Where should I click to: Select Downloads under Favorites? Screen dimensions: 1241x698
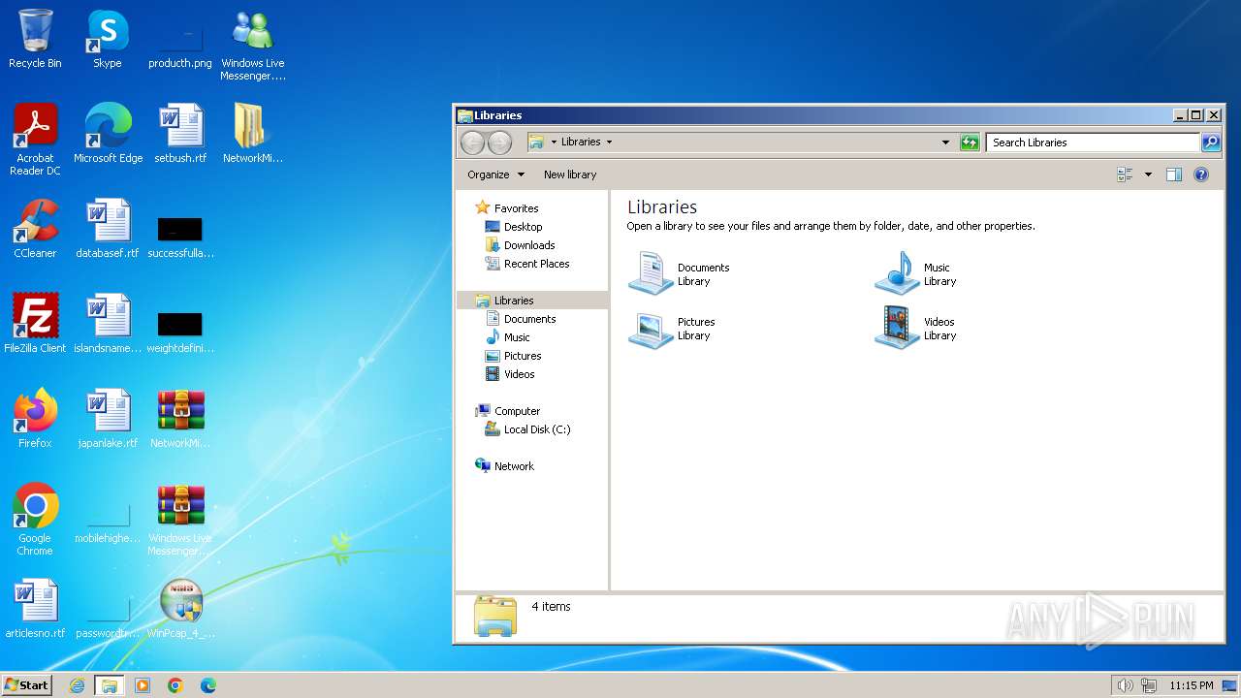tap(529, 245)
